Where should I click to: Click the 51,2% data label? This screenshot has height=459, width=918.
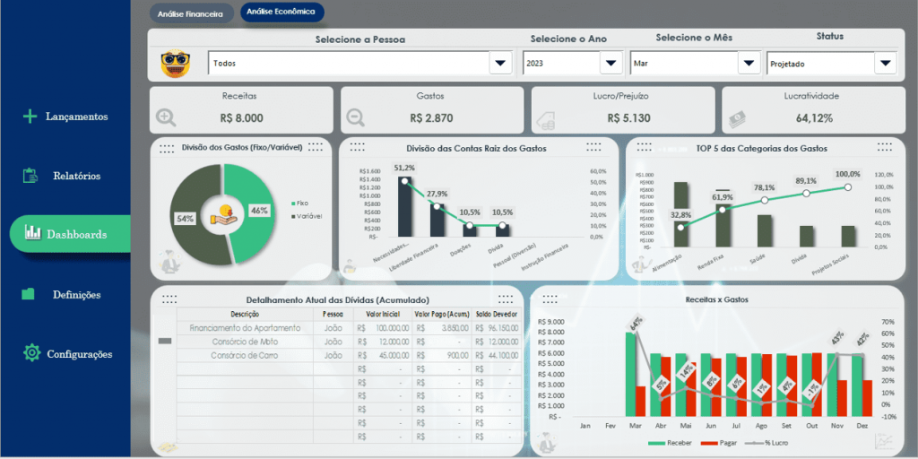tap(404, 168)
